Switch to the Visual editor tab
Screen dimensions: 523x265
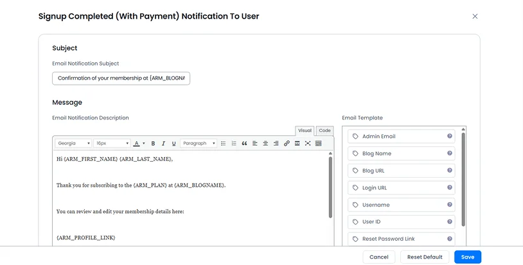point(305,130)
